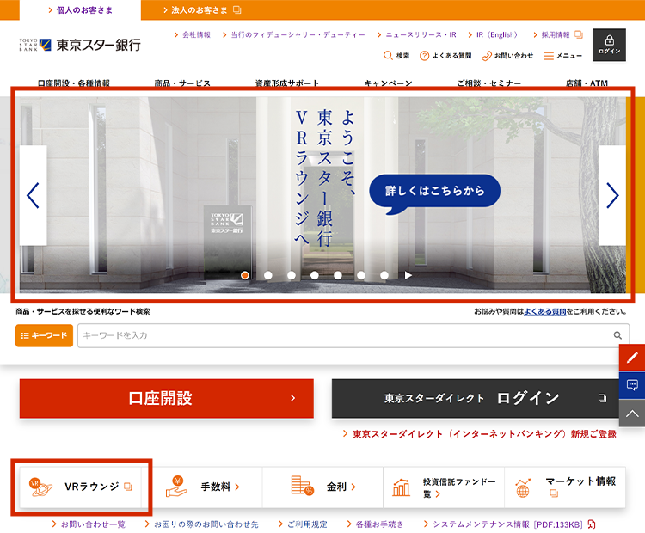Switch to 法人のお客さま tab
The image size is (645, 533).
201,9
